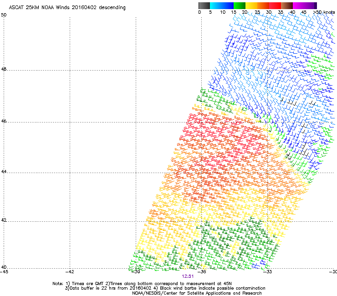The width and height of the screenshot is (337, 296).
Task: Click the legend tick label '10'
Action: coord(223,12)
